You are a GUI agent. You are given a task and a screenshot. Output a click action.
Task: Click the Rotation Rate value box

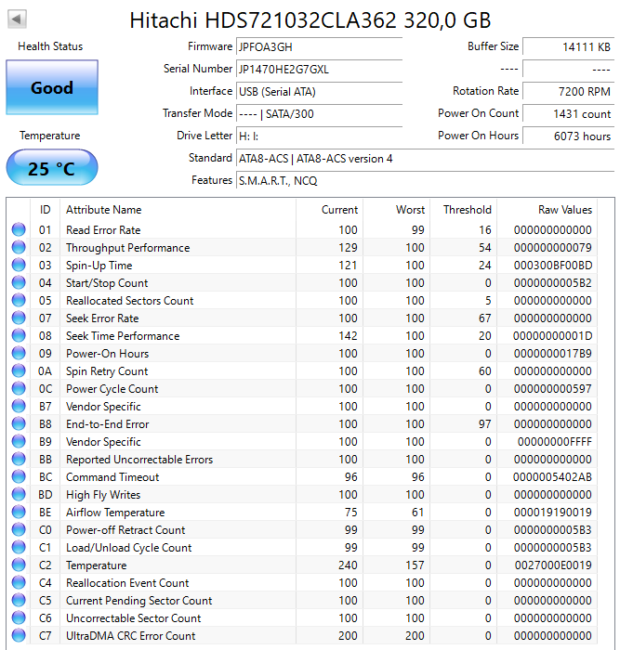[x=568, y=92]
